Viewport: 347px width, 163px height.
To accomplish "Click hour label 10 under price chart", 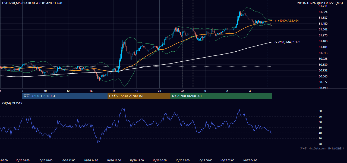I will coord(45,91).
